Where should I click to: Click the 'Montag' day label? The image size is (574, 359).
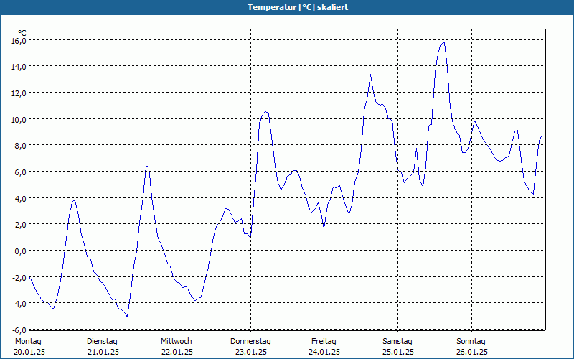click(x=28, y=342)
